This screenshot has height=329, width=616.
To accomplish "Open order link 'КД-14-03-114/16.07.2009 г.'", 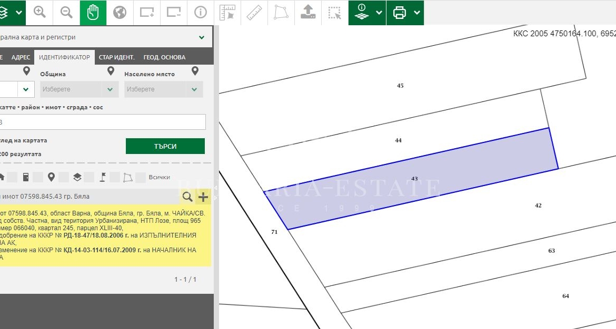I will pos(102,250).
